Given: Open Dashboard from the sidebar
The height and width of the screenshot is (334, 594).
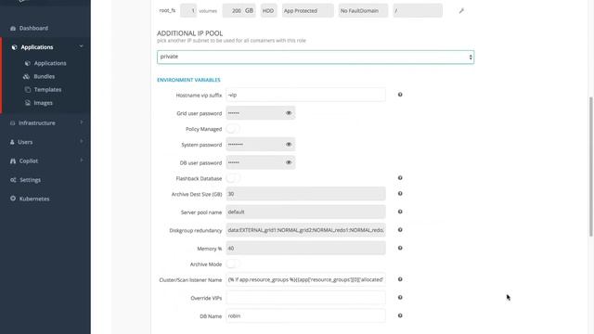Looking at the screenshot, I should [x=33, y=29].
